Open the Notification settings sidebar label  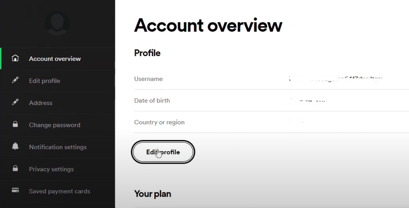click(x=57, y=147)
